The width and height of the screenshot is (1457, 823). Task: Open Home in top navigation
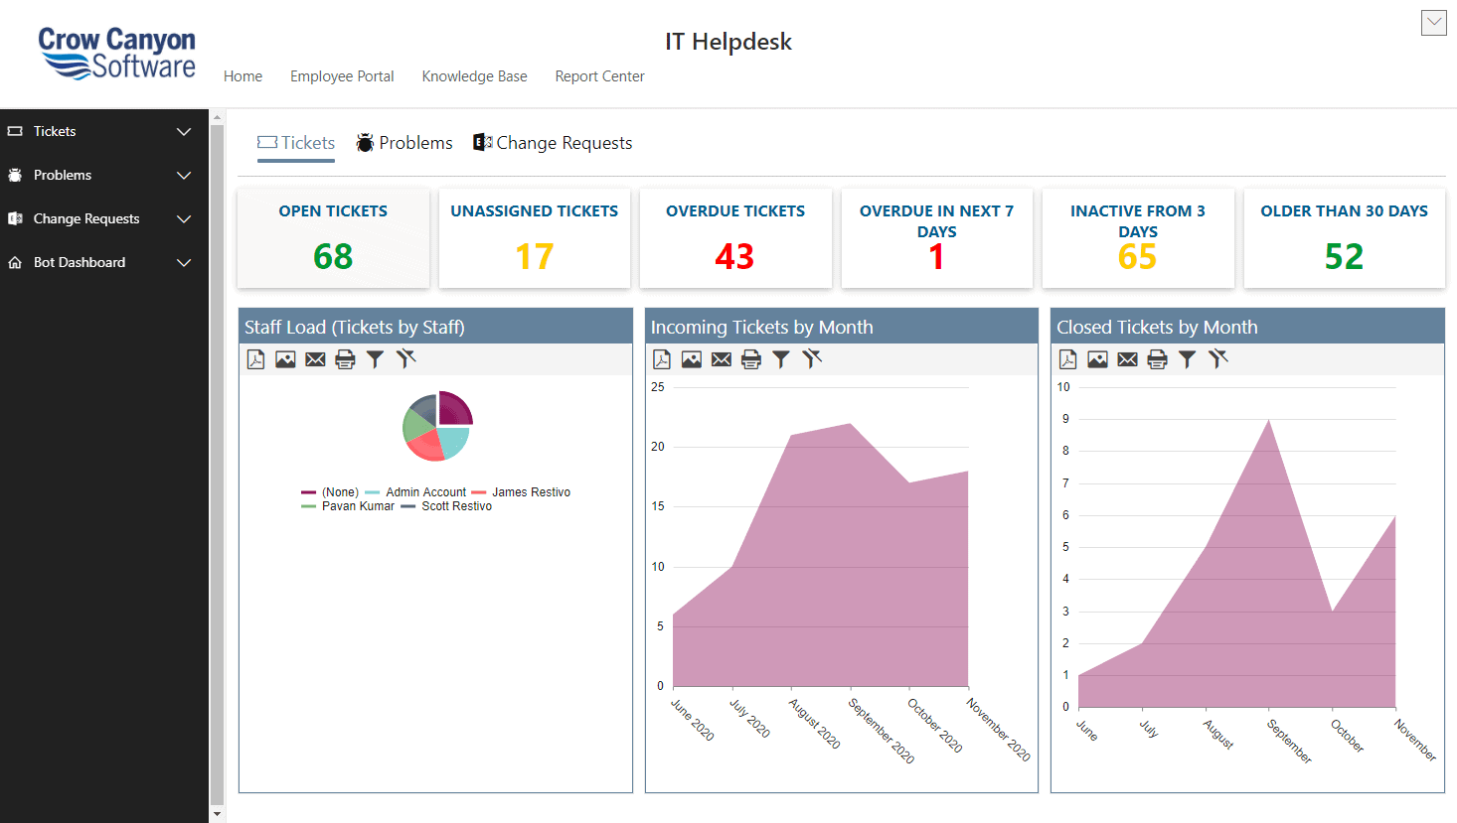coord(243,76)
